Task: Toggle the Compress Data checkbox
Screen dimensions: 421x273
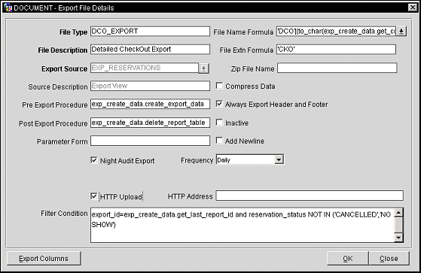Action: click(219, 86)
